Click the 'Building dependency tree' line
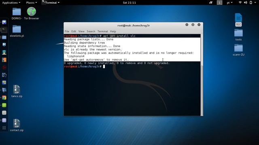 coord(84,43)
